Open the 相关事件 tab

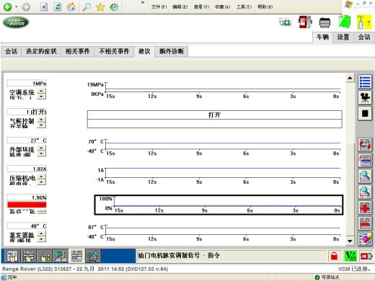78,51
